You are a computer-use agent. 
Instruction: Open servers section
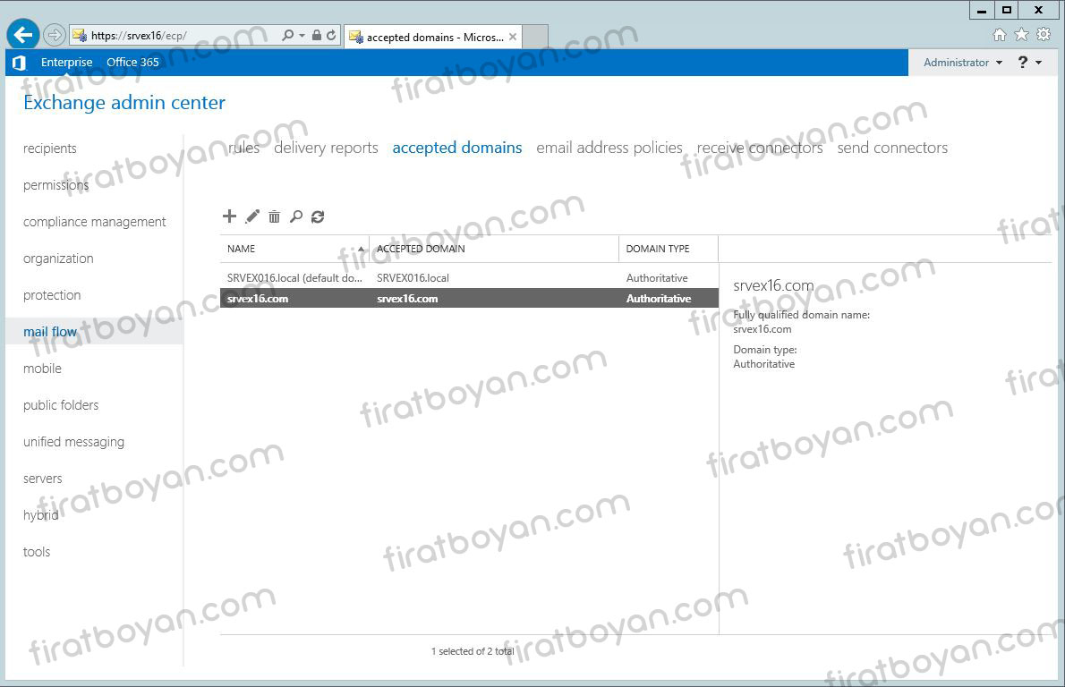click(42, 478)
